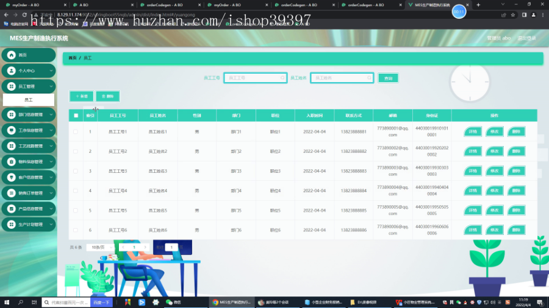The height and width of the screenshot is (308, 549).
Task: Check the box for row 员工工号6
Action: pos(76,230)
